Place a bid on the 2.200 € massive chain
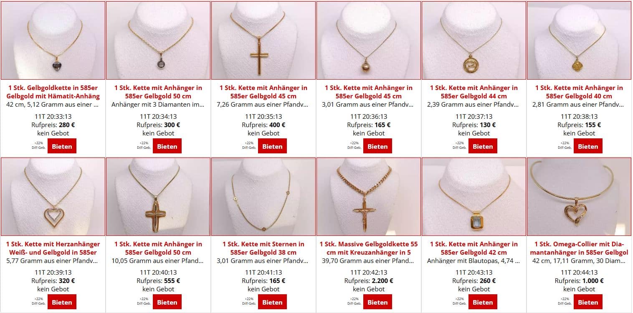Viewport: 633px width, 313px height. point(377,302)
